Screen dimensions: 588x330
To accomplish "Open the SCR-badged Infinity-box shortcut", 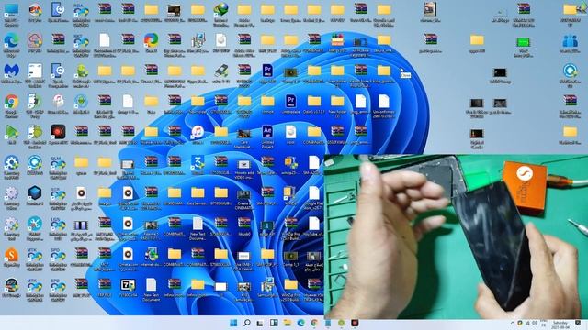I will 58,193.
